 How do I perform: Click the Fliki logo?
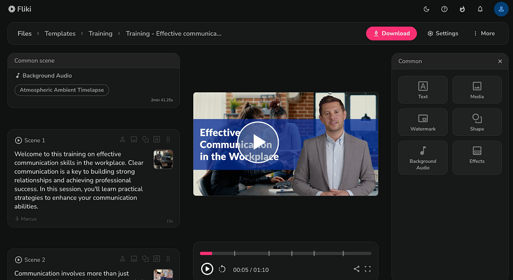(19, 9)
